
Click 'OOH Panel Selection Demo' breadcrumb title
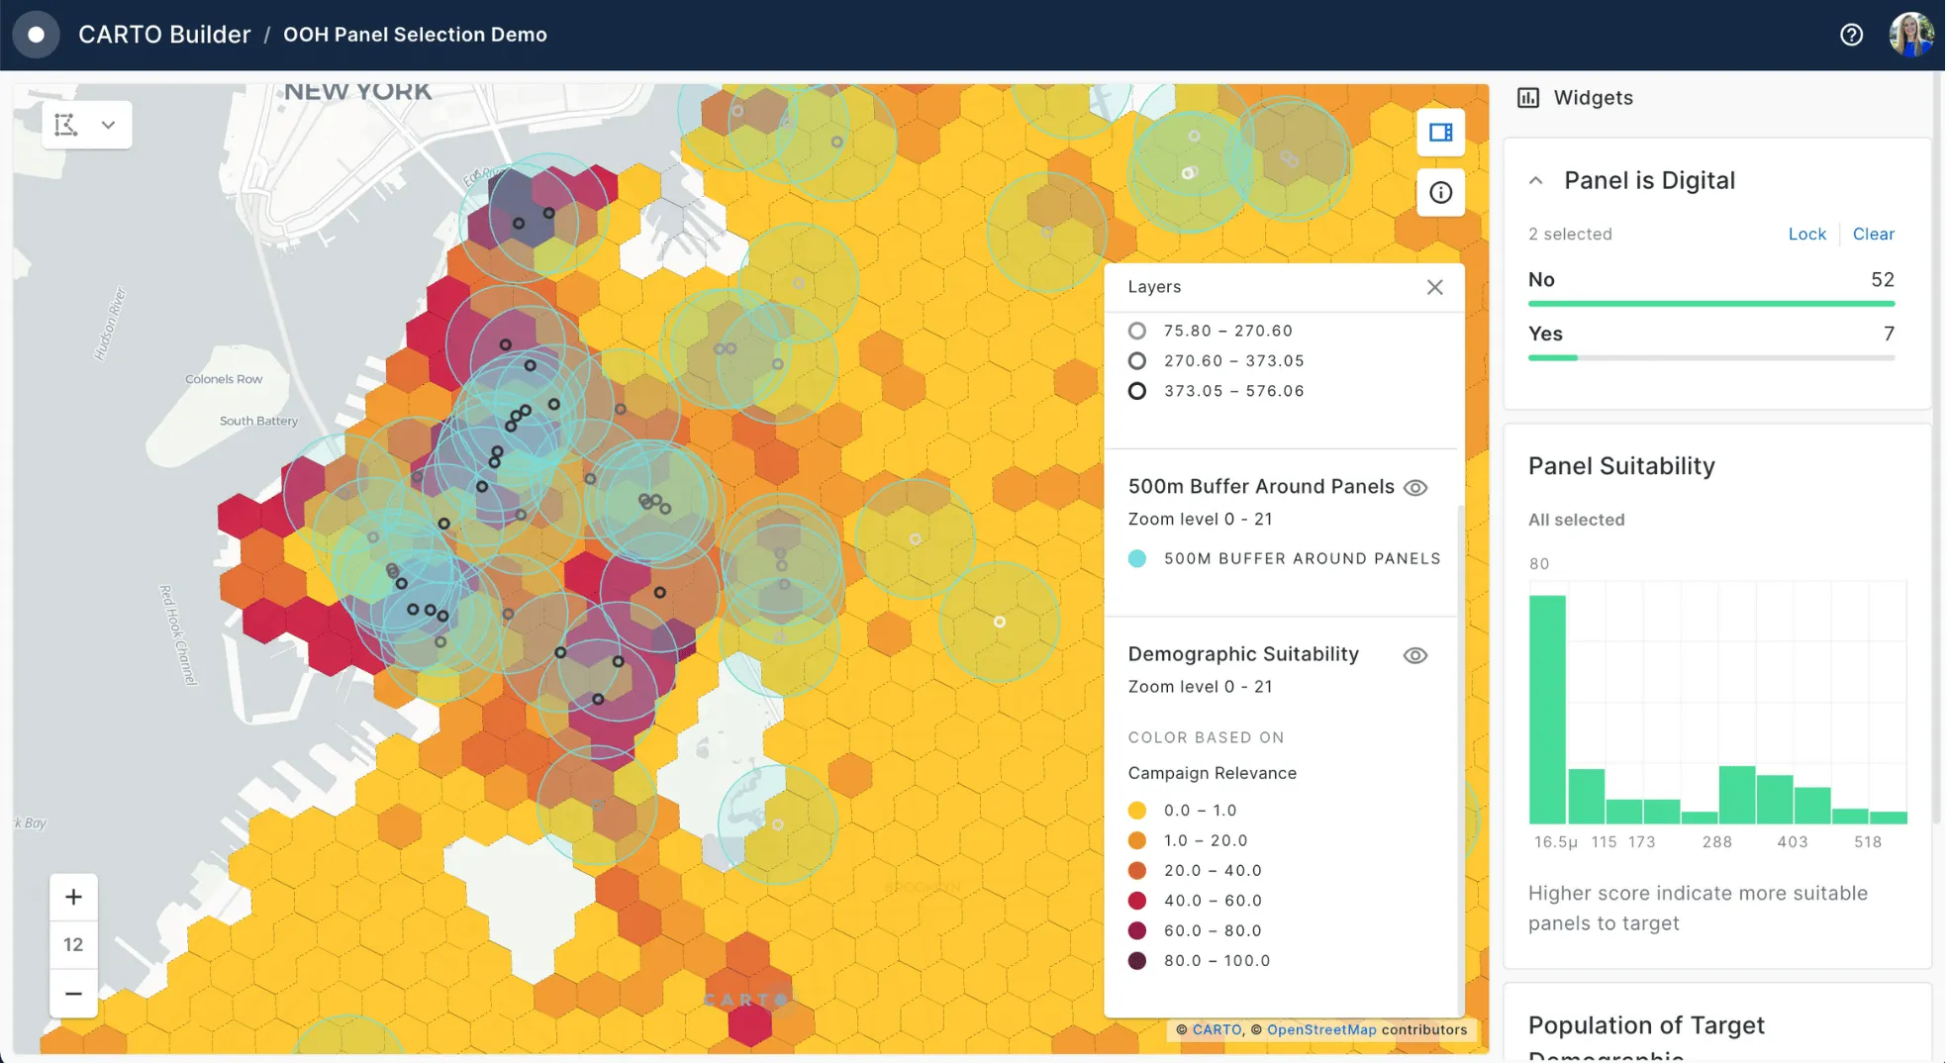pos(415,35)
